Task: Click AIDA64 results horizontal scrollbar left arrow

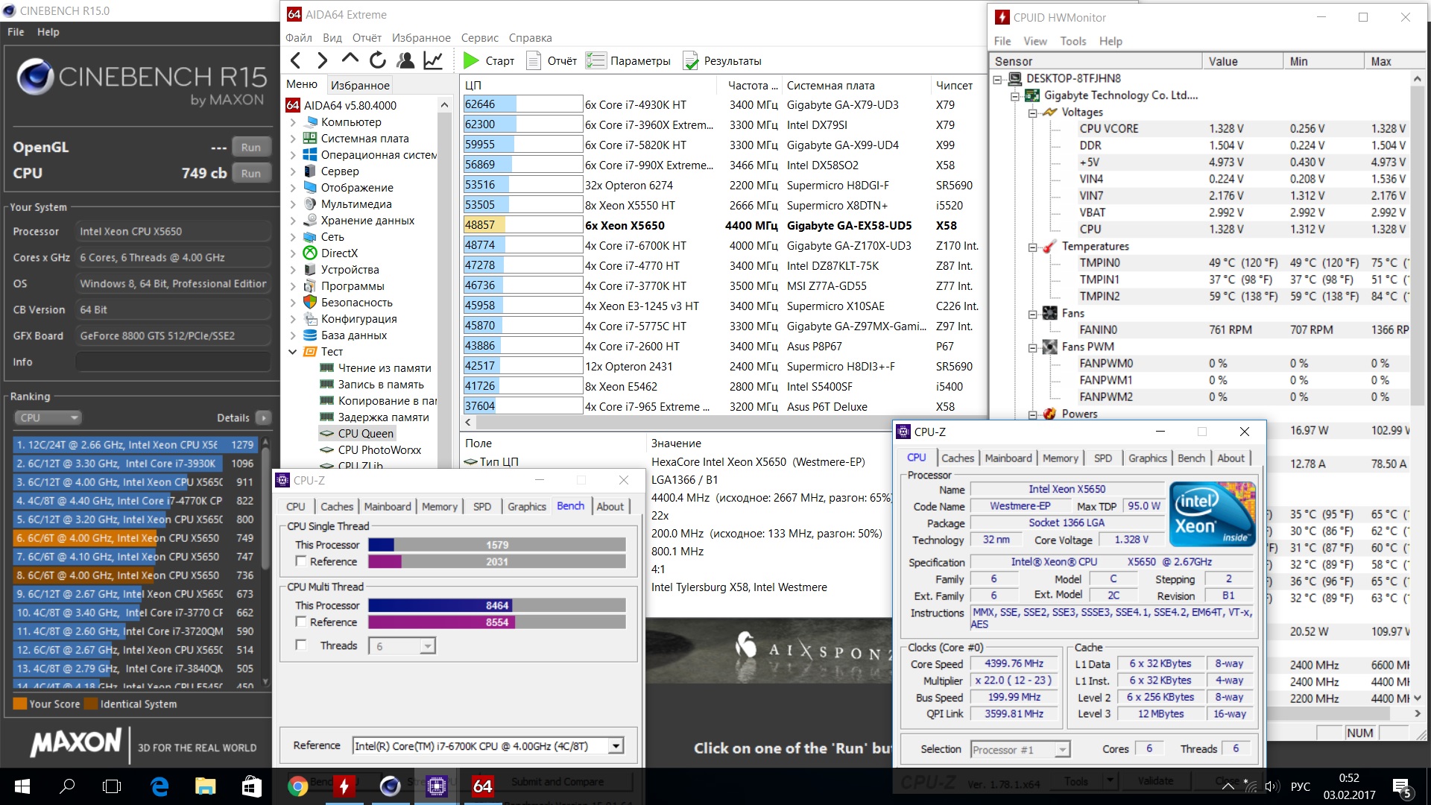Action: [468, 422]
